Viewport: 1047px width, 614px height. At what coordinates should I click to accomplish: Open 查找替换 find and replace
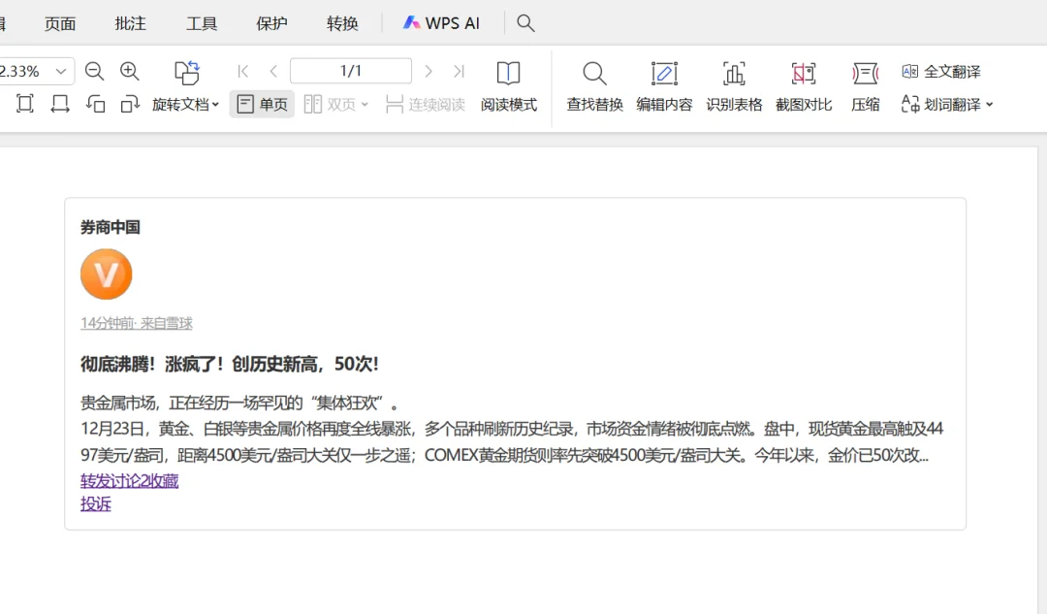click(x=594, y=87)
